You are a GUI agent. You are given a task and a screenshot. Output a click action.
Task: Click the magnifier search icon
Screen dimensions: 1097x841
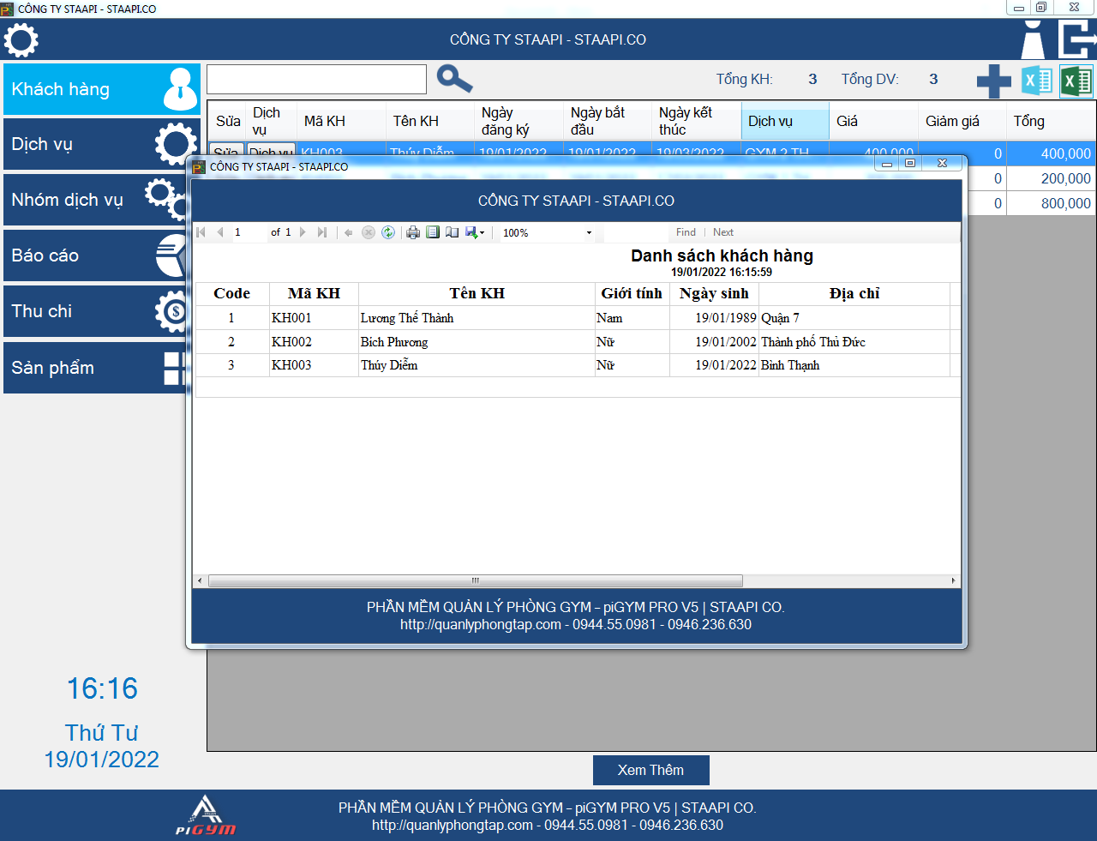(x=454, y=79)
